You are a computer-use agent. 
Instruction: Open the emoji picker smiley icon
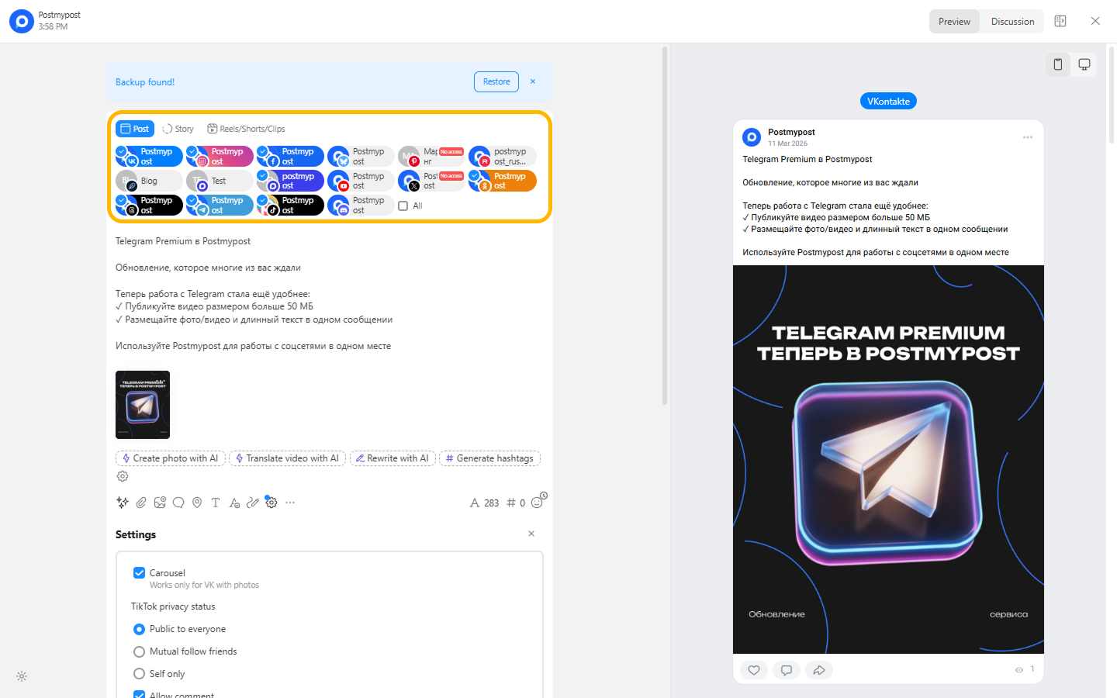tap(537, 503)
